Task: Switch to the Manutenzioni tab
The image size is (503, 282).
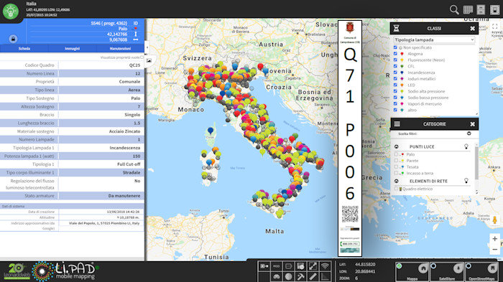Action: point(120,48)
